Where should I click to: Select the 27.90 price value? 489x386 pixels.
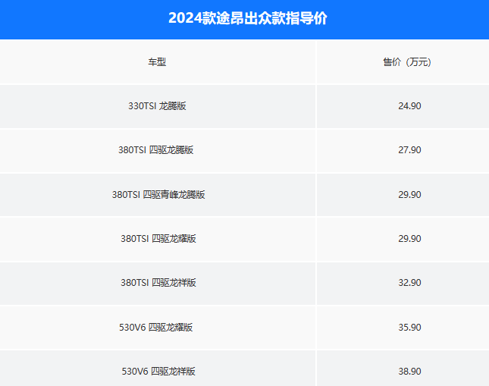pyautogui.click(x=409, y=150)
